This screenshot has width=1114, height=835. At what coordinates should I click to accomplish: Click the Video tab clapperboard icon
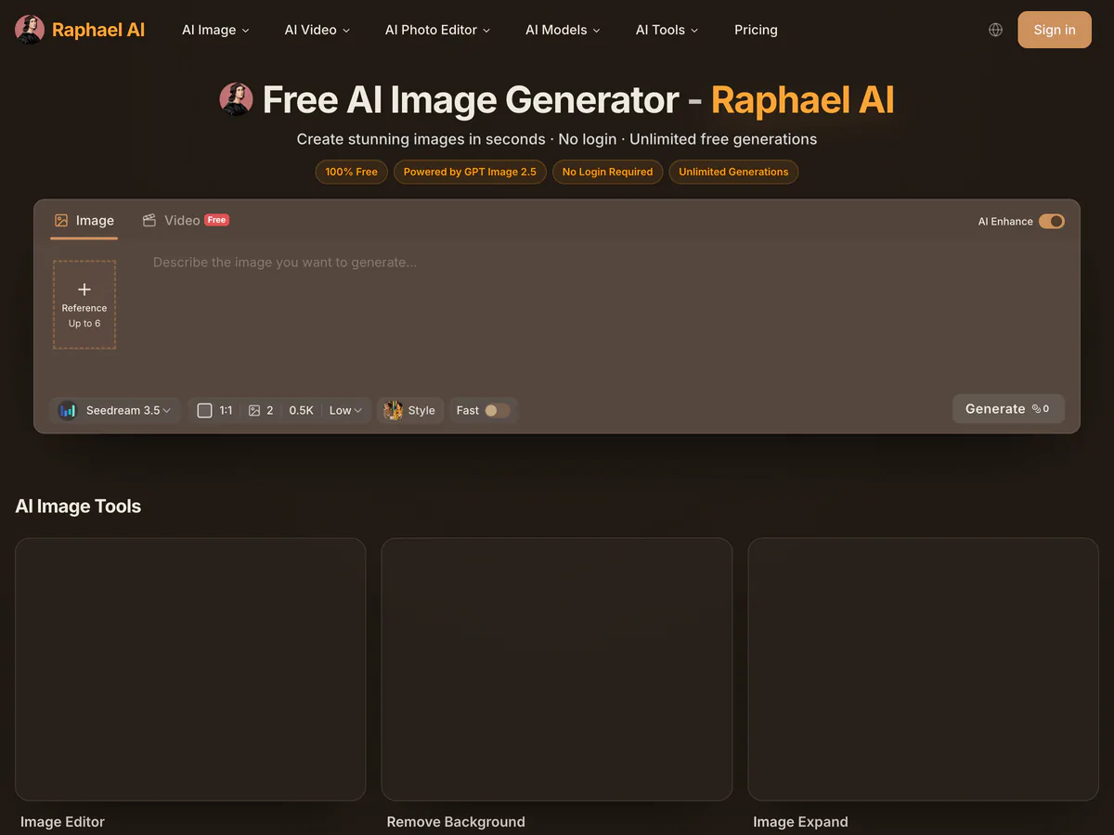pos(149,221)
